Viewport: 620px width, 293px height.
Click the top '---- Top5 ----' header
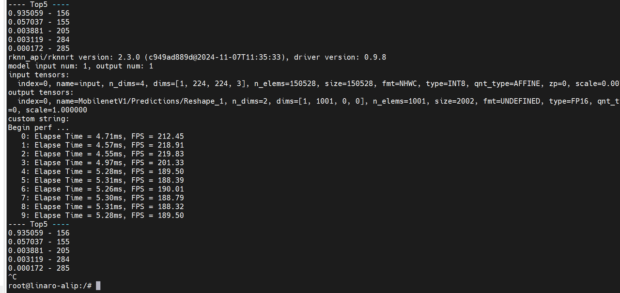39,4
